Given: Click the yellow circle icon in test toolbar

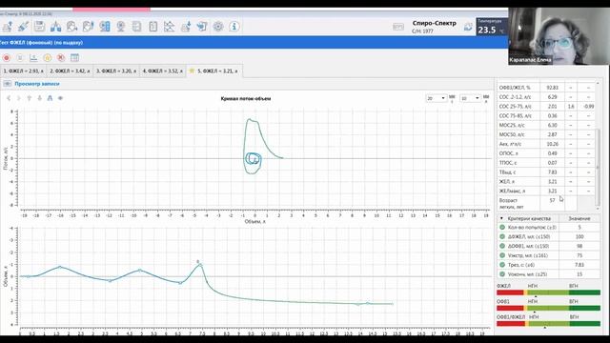Looking at the screenshot, I should [x=48, y=58].
